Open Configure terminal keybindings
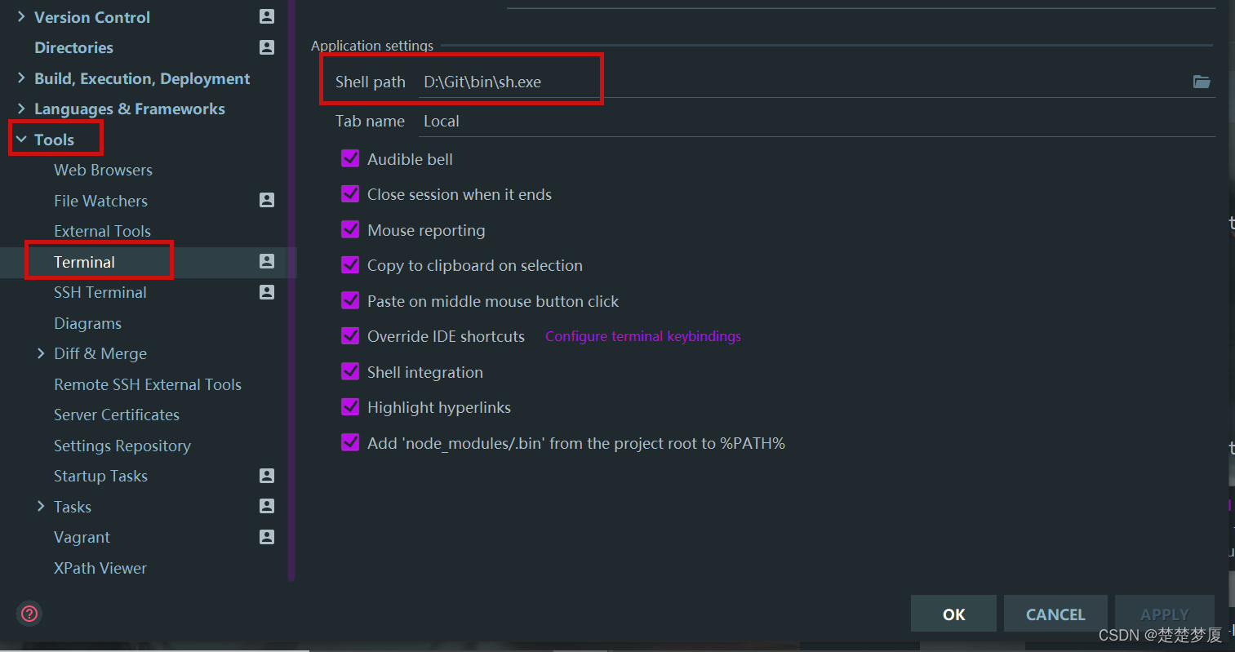The width and height of the screenshot is (1235, 652). tap(642, 335)
